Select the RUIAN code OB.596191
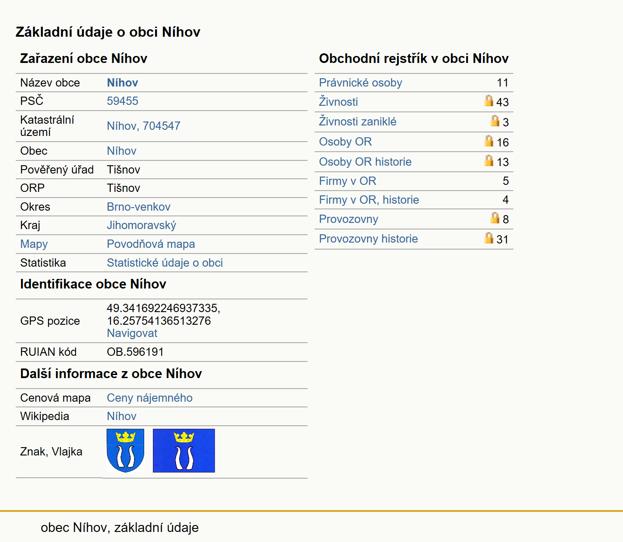Viewport: 623px width, 542px height. 135,352
